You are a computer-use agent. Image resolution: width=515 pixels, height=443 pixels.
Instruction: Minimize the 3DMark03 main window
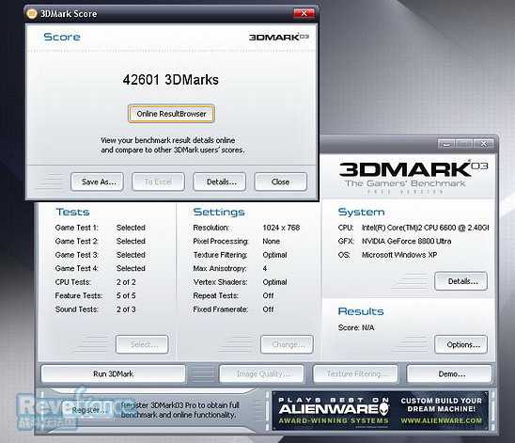tap(446, 144)
